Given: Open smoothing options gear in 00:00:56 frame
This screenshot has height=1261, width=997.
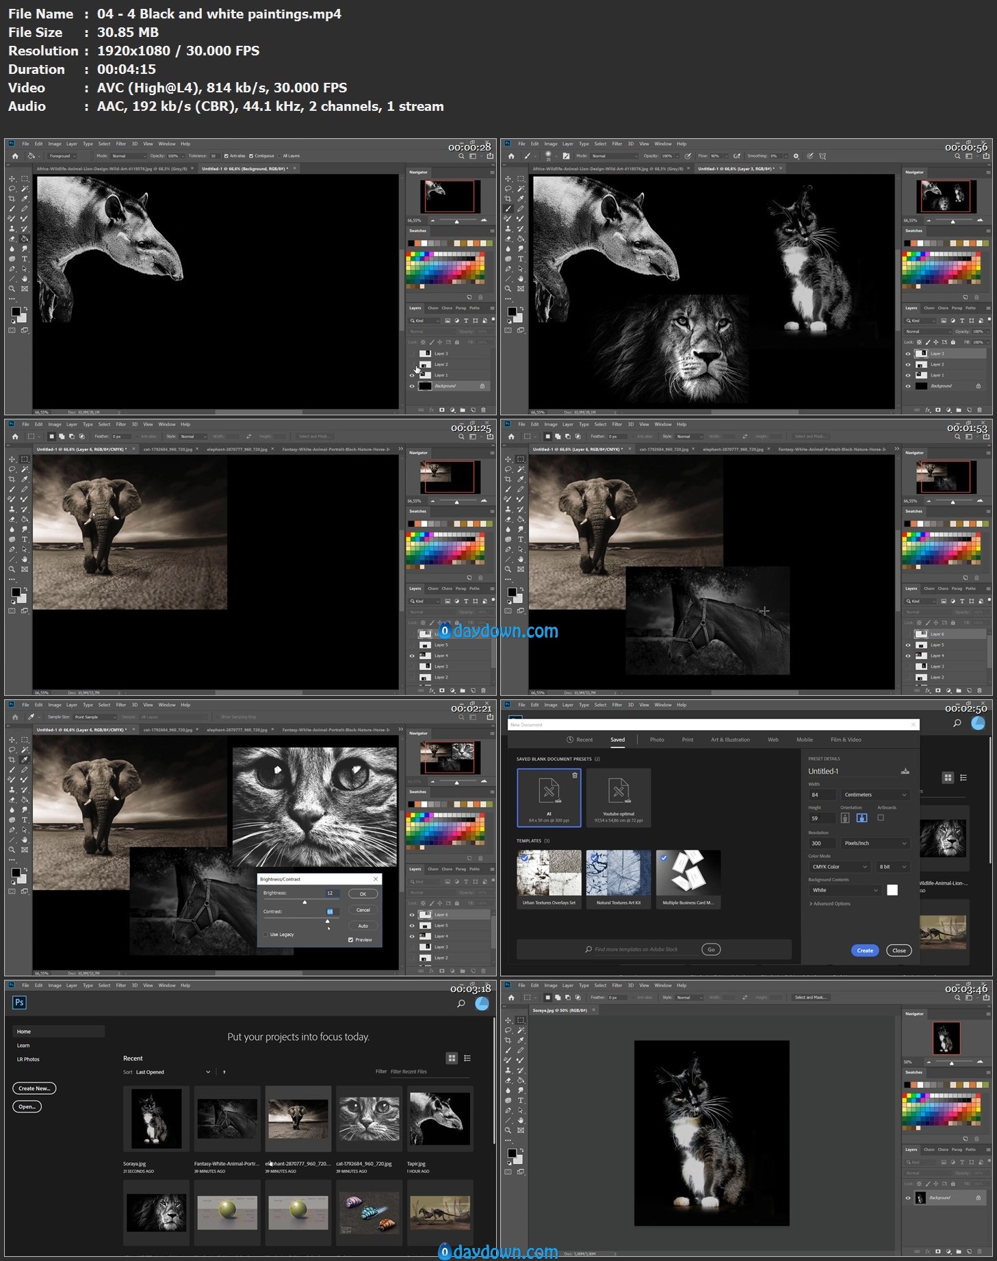Looking at the screenshot, I should click(796, 156).
